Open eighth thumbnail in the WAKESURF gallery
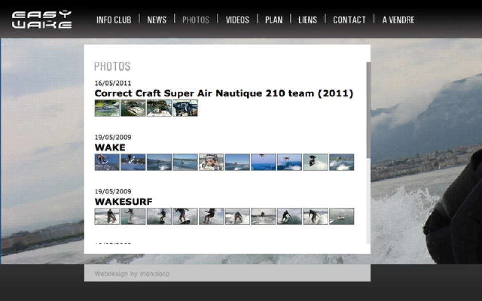The image size is (482, 301). tap(290, 216)
